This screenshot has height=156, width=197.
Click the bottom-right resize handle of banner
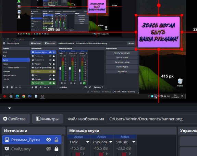pos(182,49)
